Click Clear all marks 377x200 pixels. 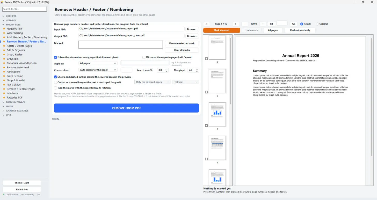click(x=182, y=50)
